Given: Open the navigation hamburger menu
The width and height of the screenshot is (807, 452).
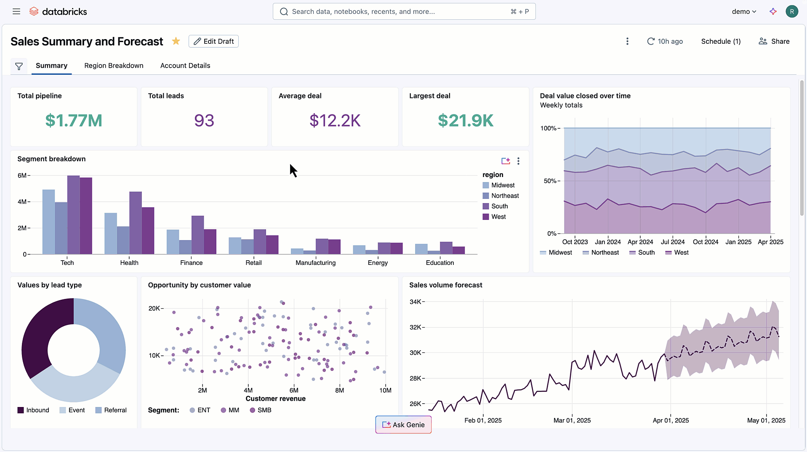Looking at the screenshot, I should [16, 11].
